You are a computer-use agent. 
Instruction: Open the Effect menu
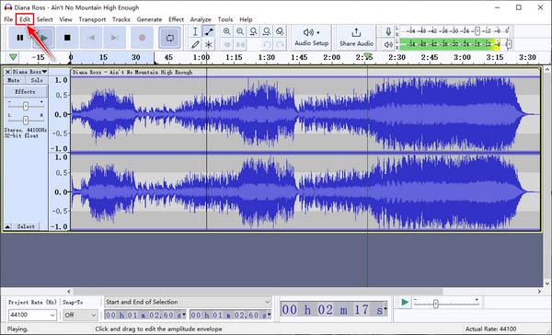176,19
